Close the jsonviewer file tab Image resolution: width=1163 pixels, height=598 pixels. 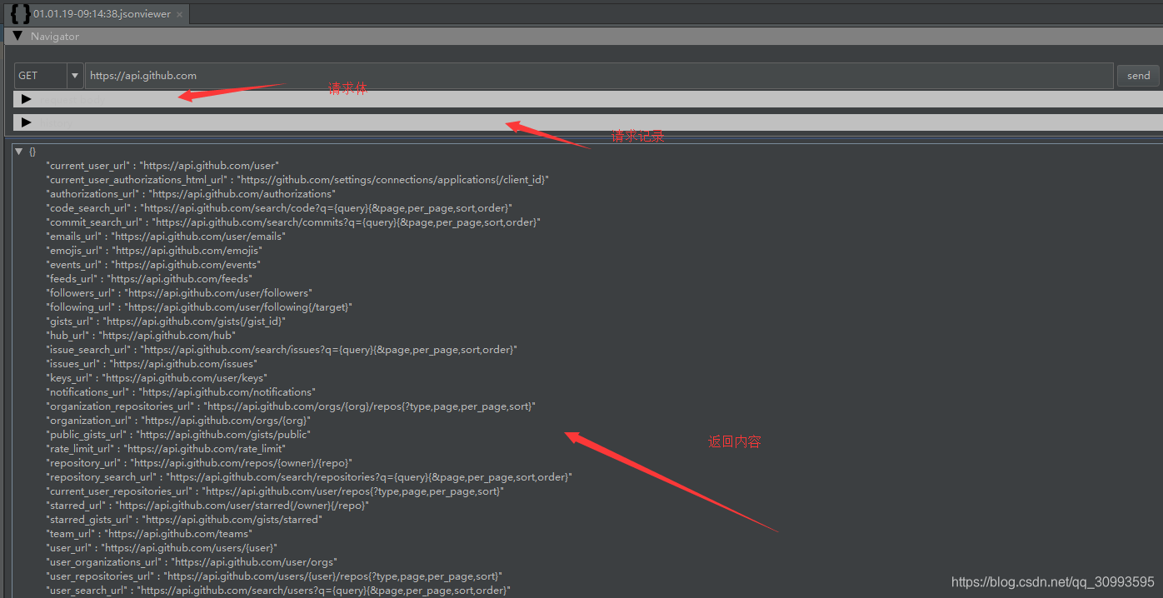pos(179,14)
